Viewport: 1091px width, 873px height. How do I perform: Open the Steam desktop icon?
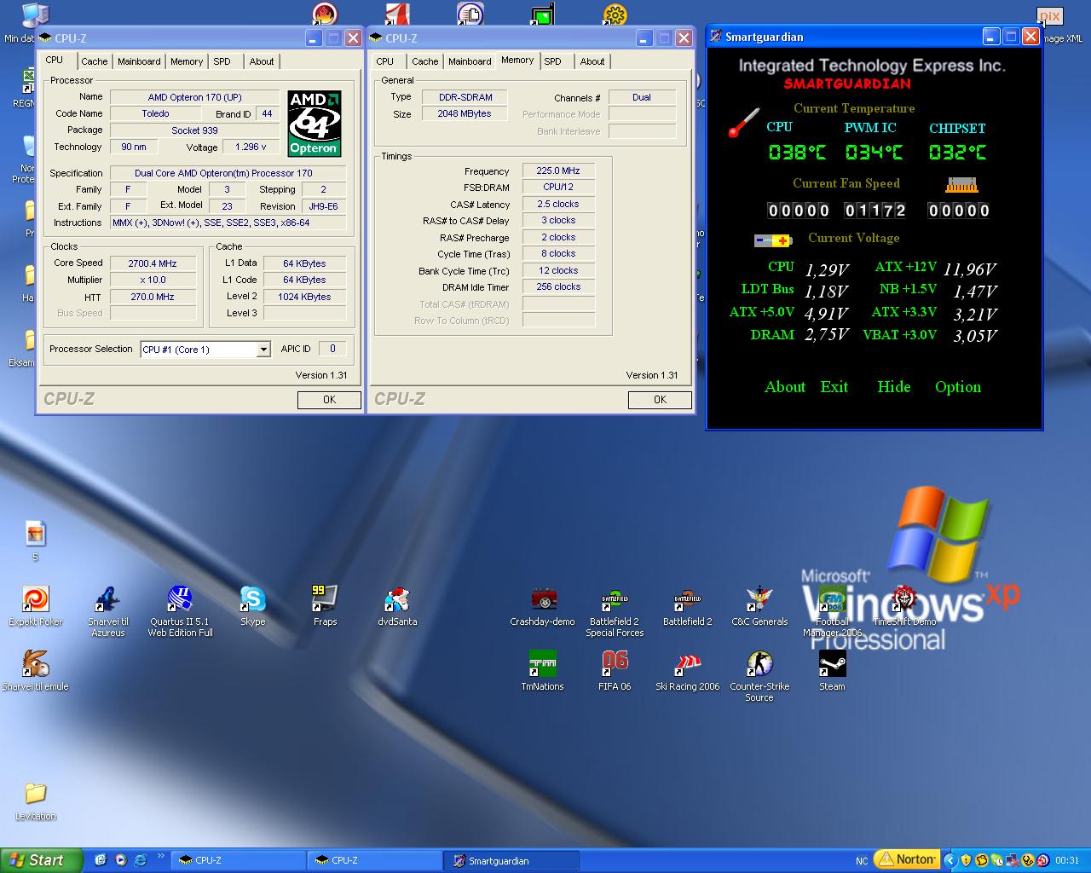[832, 670]
